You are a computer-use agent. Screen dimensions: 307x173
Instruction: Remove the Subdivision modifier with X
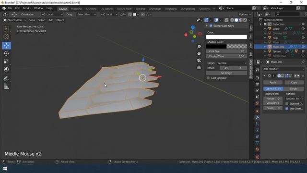303,76
